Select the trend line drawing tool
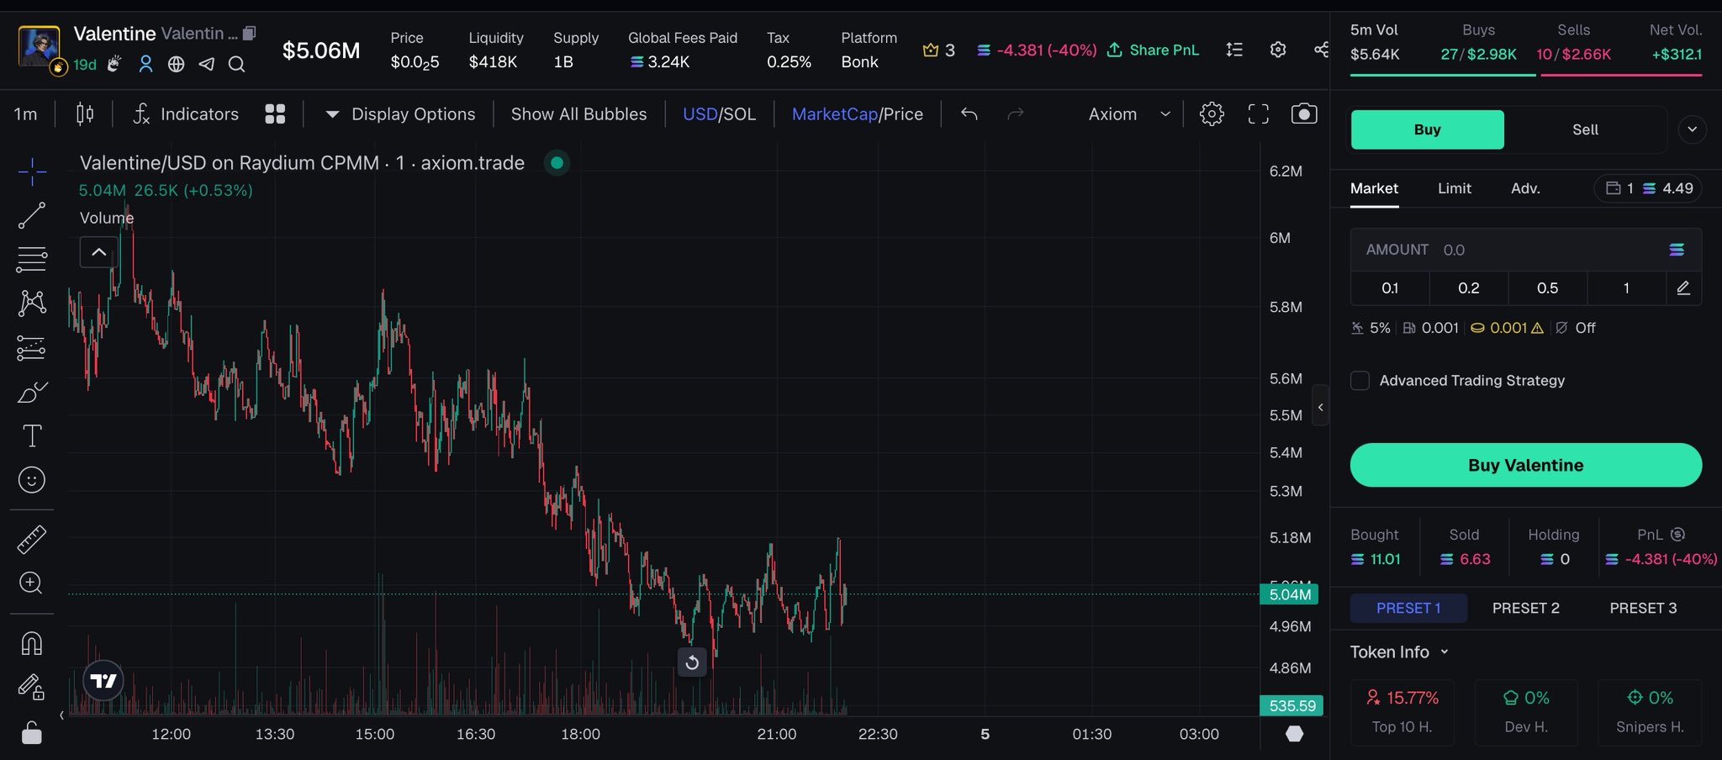This screenshot has height=760, width=1722. point(32,216)
